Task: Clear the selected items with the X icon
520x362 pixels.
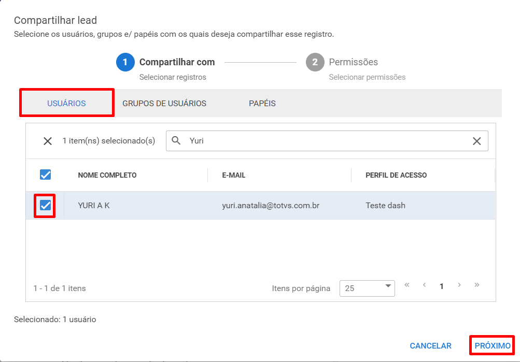Action: pos(47,141)
